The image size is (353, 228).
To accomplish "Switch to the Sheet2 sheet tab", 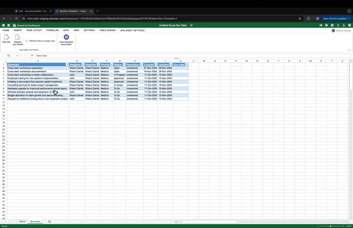I will 22,221.
